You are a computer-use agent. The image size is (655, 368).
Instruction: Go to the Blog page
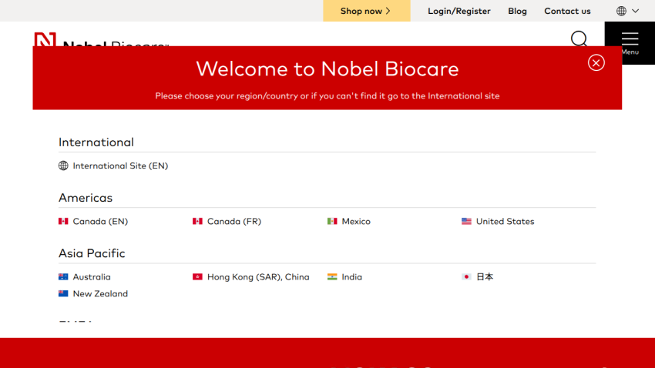click(x=517, y=11)
